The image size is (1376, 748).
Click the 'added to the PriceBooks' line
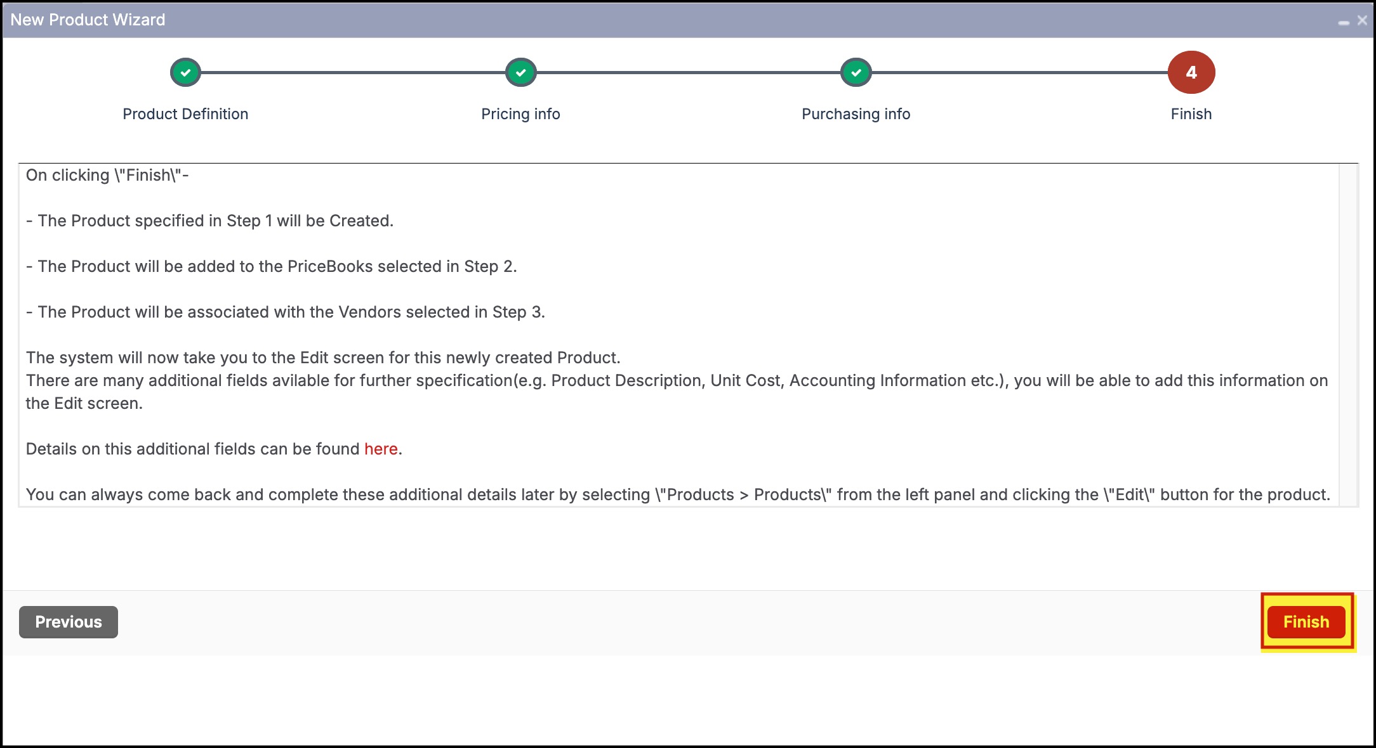coord(272,266)
